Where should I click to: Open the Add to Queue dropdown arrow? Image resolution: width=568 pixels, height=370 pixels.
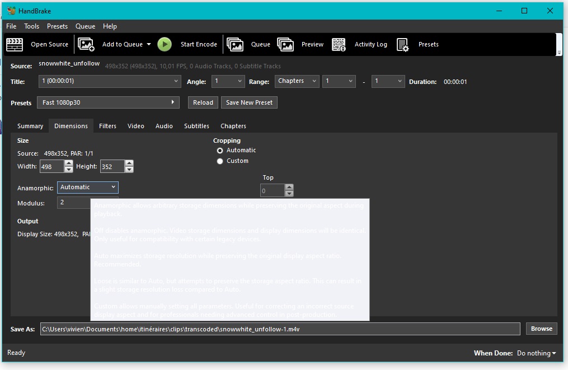point(148,44)
